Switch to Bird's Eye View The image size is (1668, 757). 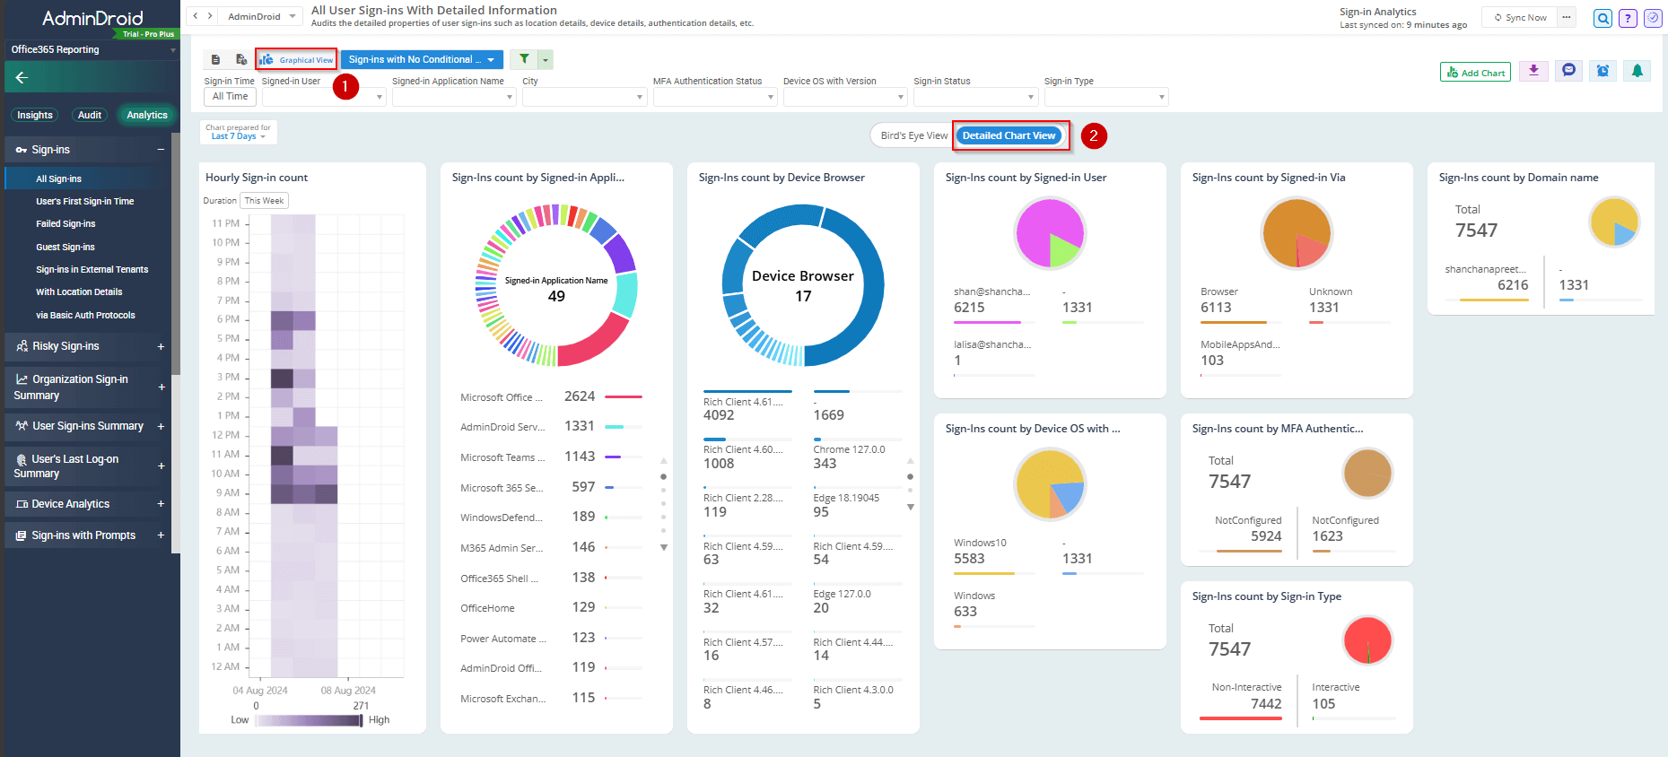(913, 135)
